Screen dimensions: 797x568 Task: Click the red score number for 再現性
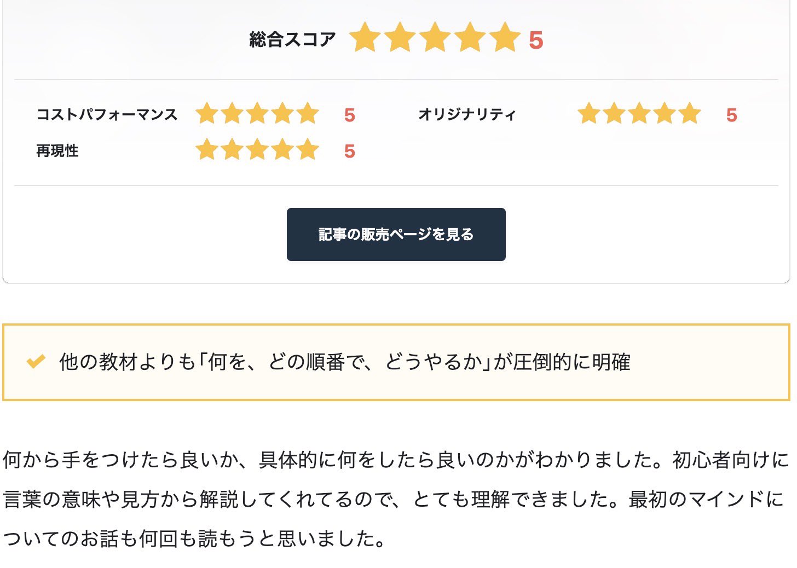(x=350, y=151)
